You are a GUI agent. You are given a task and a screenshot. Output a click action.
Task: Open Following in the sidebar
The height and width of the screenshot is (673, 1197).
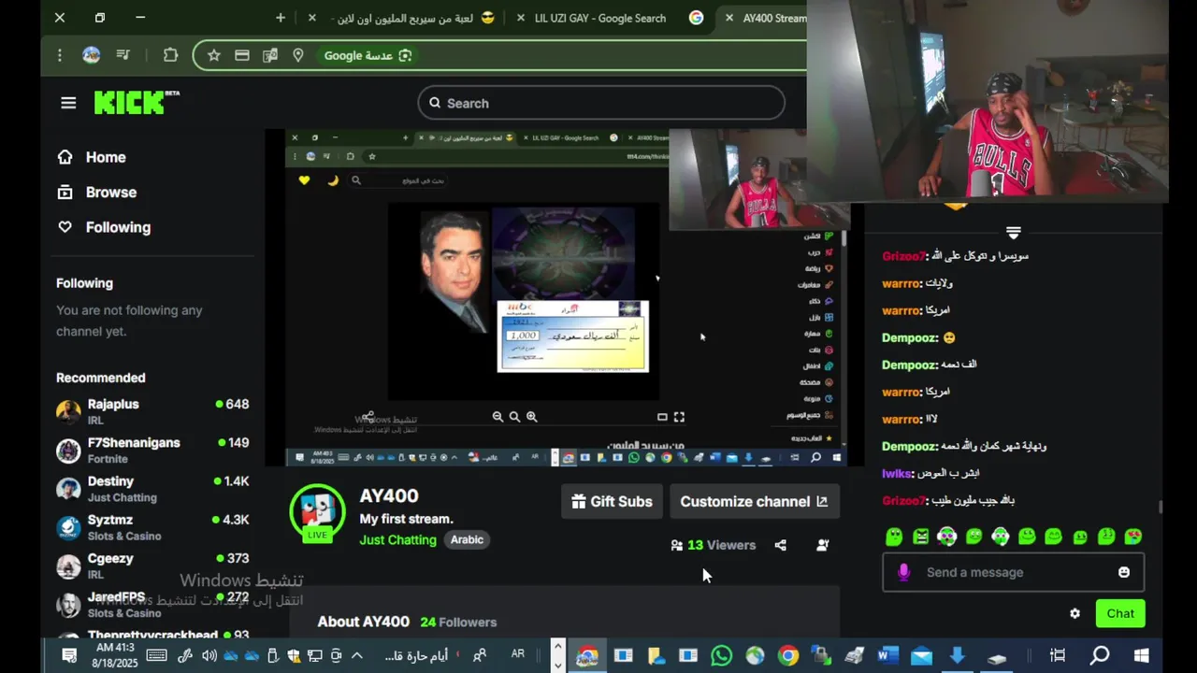coord(104,227)
